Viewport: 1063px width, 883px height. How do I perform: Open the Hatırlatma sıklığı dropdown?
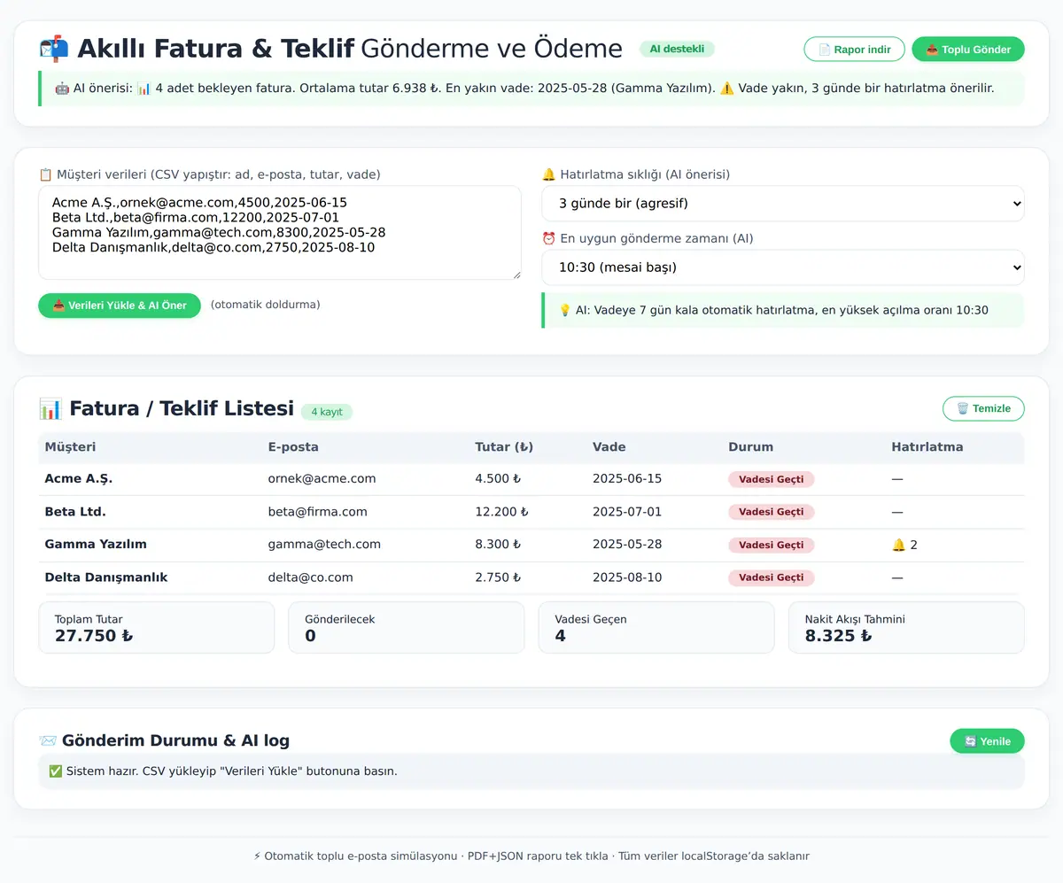(x=783, y=204)
